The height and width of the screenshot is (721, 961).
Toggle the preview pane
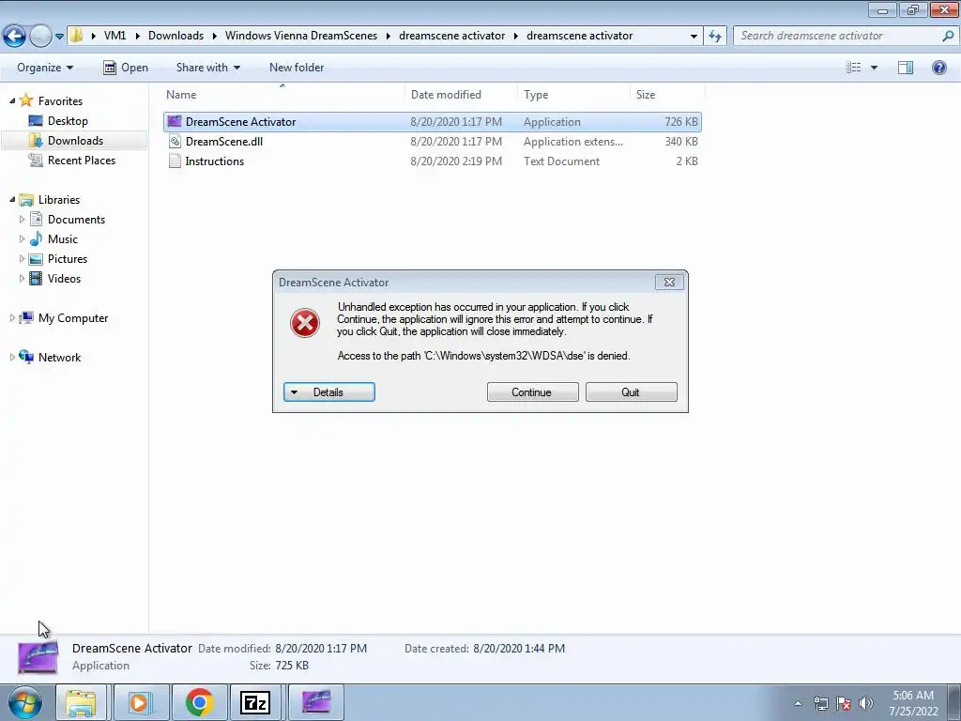coord(906,68)
